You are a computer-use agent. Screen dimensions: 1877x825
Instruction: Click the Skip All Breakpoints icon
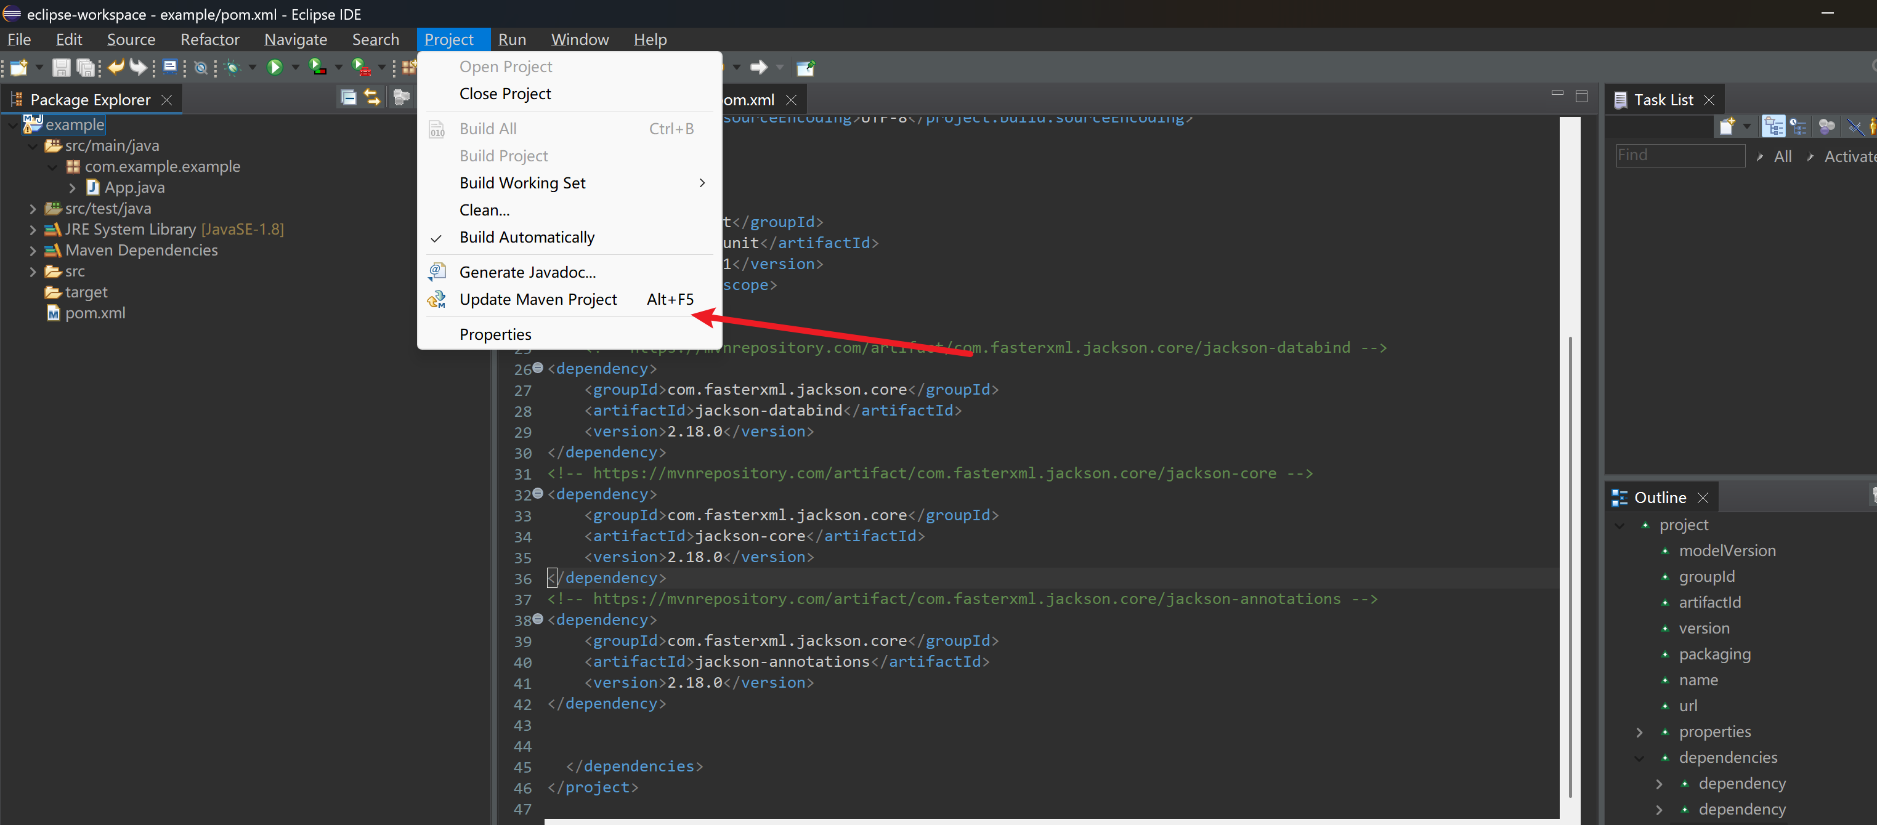pyautogui.click(x=200, y=68)
